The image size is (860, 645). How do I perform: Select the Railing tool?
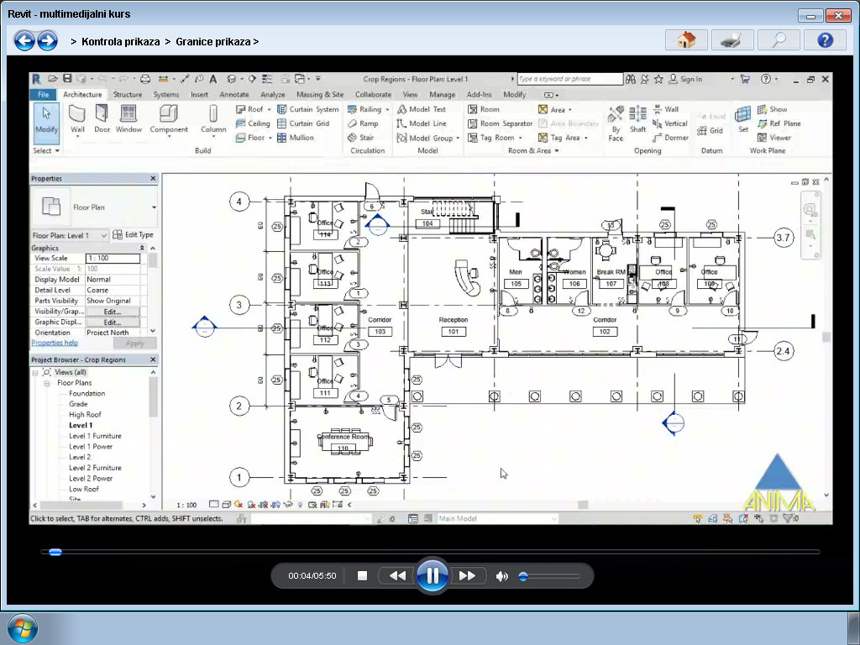tap(371, 109)
